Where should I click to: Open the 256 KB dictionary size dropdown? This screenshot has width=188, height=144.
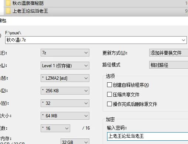pyautogui.click(x=65, y=91)
